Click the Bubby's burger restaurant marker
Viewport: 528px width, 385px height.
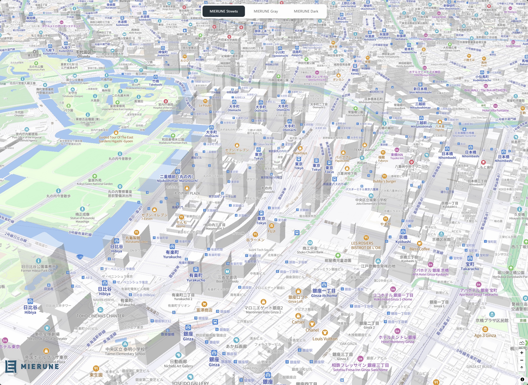click(384, 176)
